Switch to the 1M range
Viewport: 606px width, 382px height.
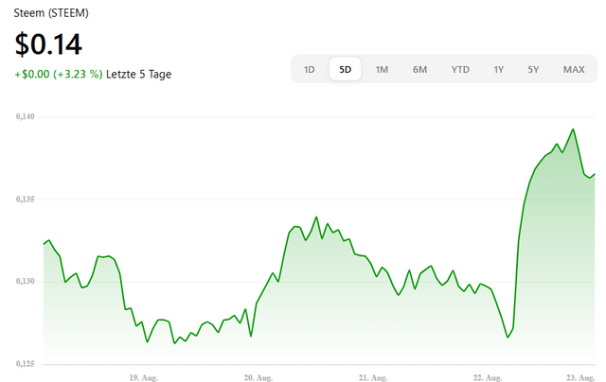click(382, 69)
